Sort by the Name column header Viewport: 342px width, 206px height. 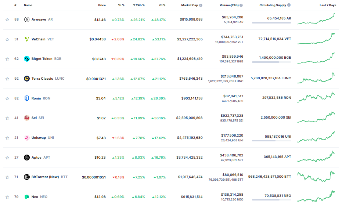point(28,5)
